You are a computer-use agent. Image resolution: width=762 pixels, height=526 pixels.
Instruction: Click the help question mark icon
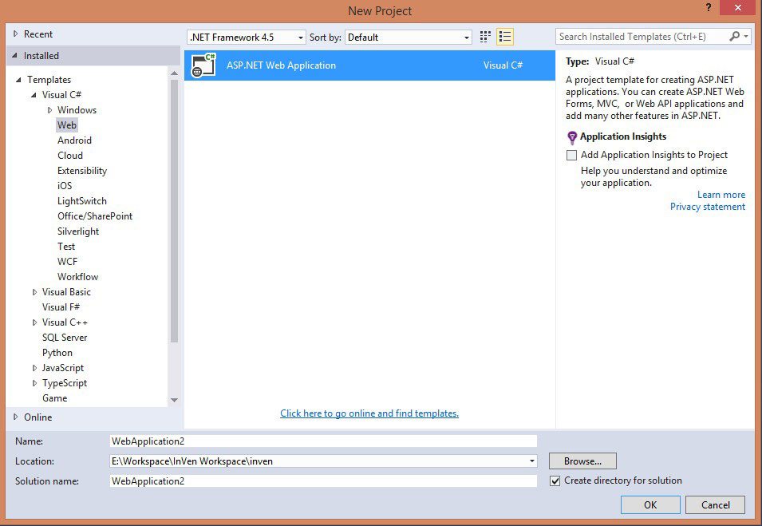707,8
